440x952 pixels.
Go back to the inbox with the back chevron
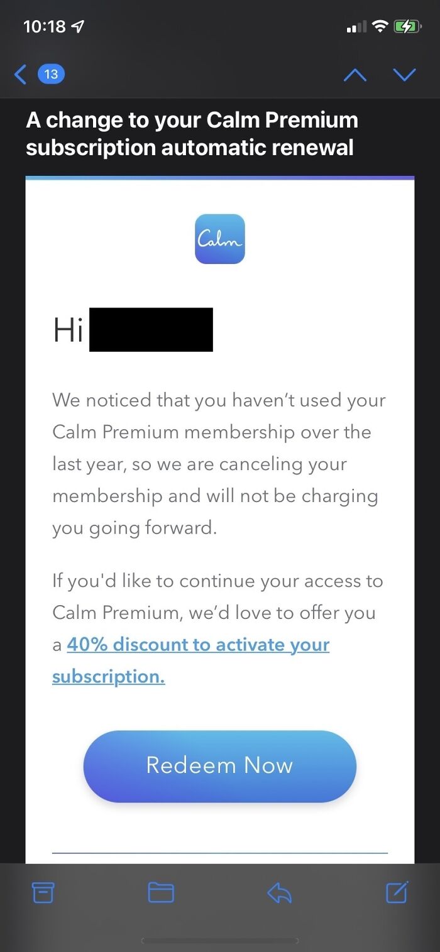point(19,74)
